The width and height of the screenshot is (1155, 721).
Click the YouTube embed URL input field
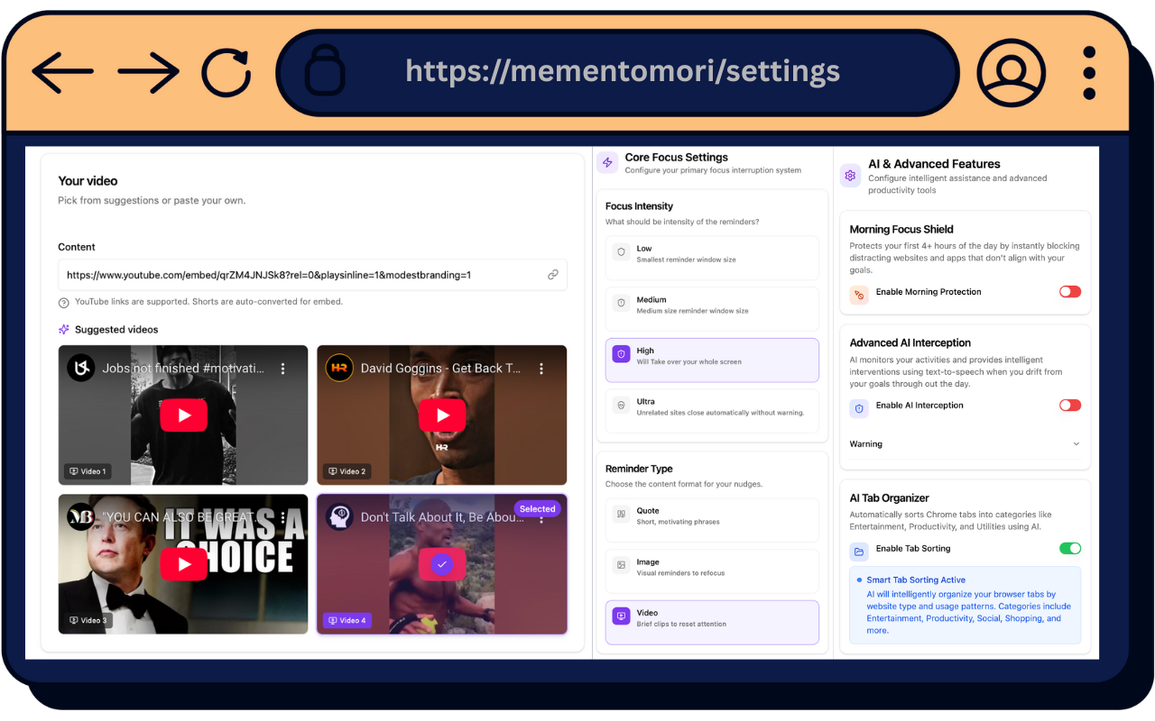coord(302,275)
